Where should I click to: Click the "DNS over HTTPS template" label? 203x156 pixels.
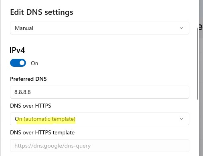tap(42, 132)
